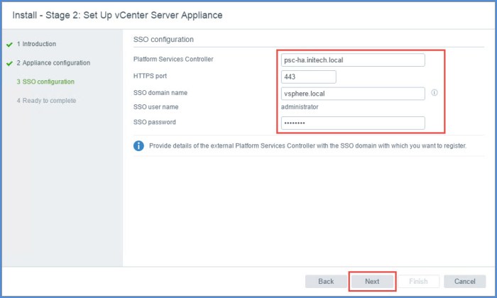Select step 3 SSO configuration

click(45, 82)
